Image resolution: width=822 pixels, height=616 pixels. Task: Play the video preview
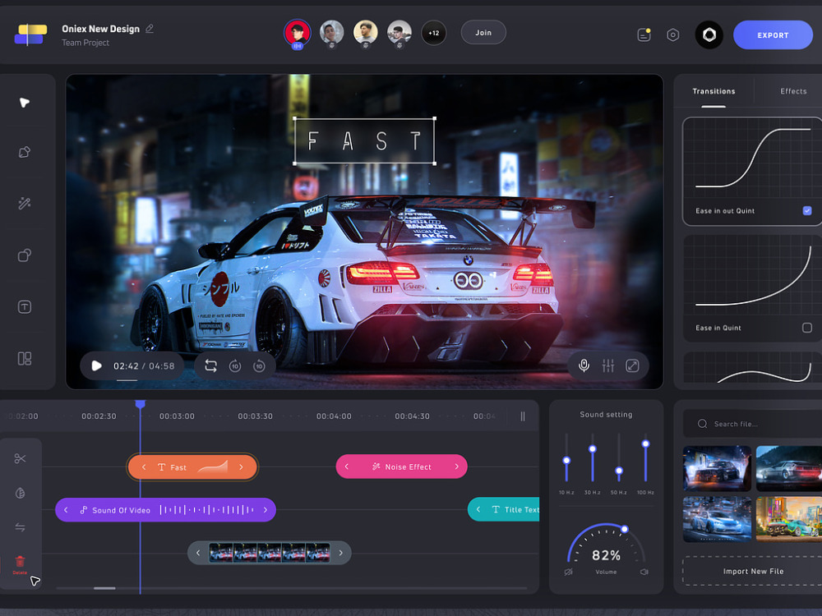coord(96,365)
